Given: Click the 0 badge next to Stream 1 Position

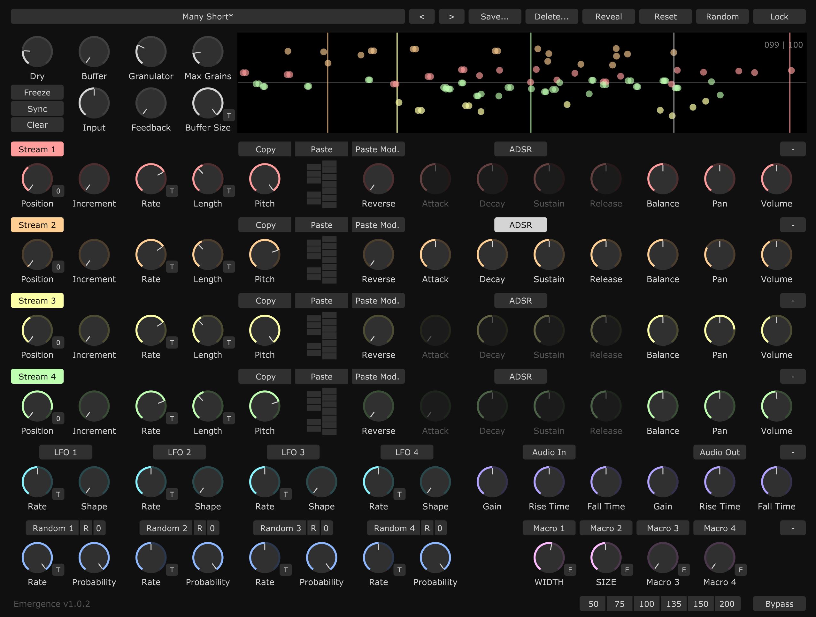Looking at the screenshot, I should [x=58, y=191].
